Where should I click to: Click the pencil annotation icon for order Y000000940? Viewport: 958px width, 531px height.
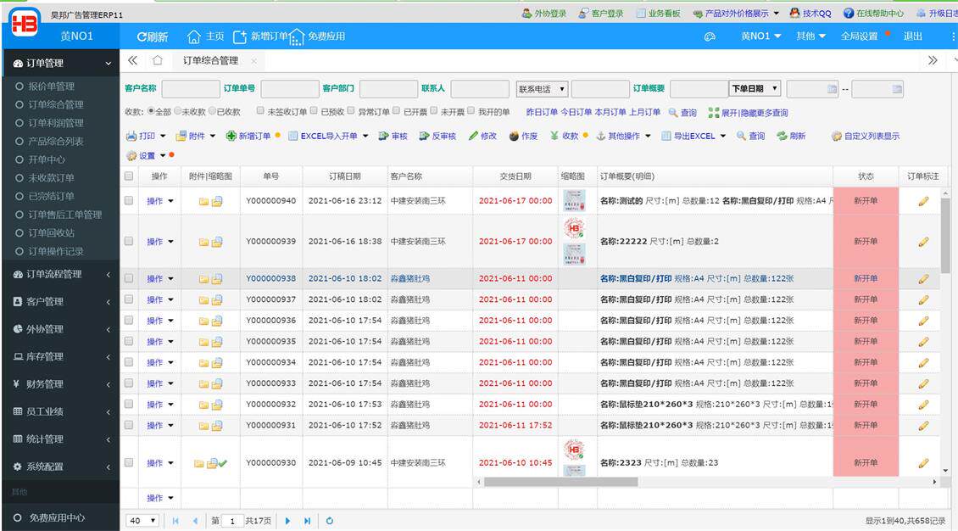click(923, 201)
